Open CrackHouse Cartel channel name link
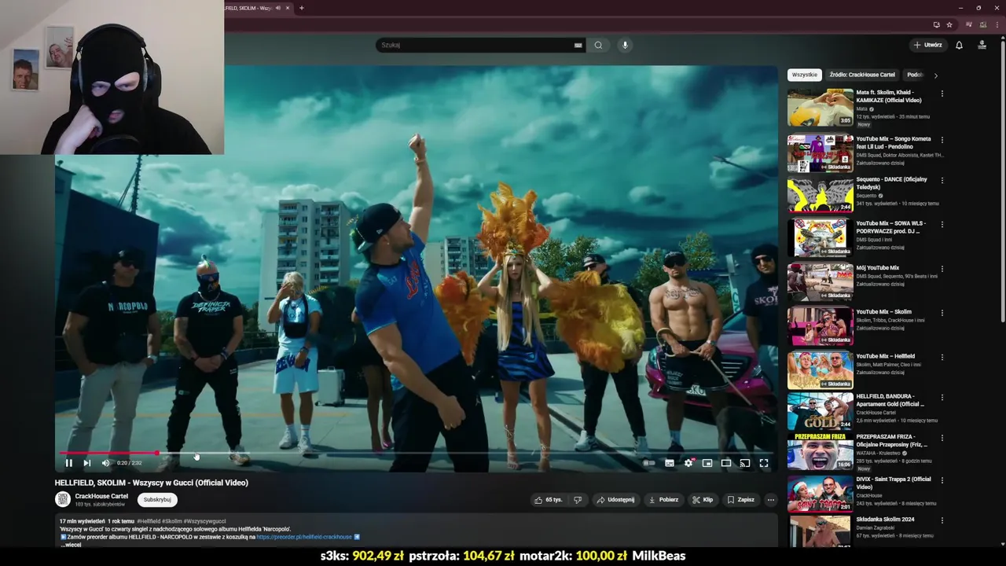 click(x=101, y=496)
